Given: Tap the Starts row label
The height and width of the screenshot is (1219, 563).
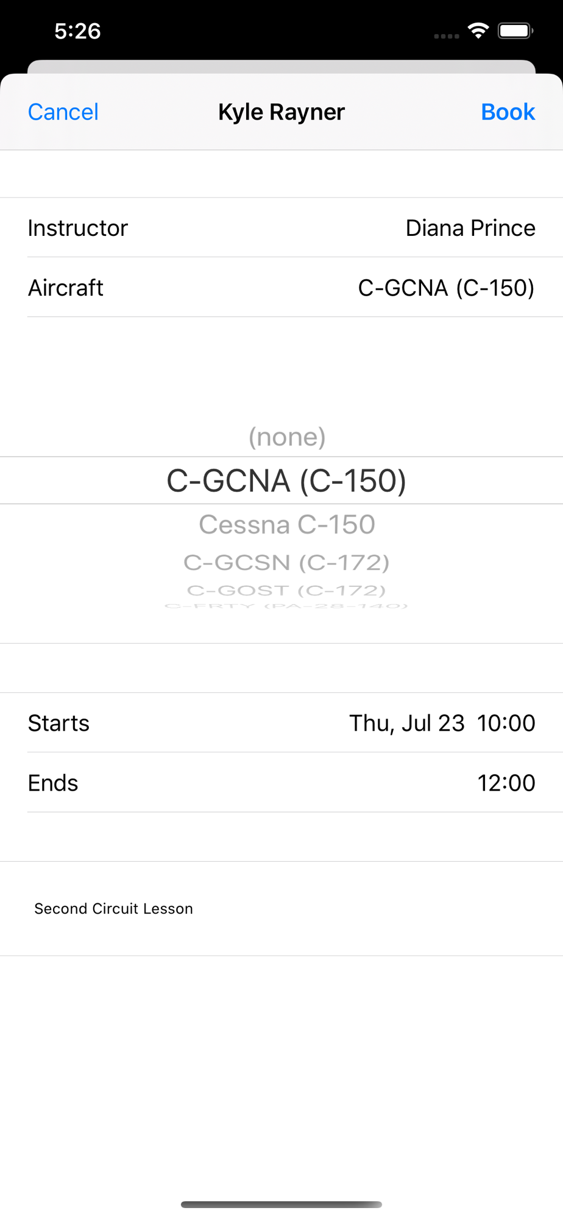Looking at the screenshot, I should click(x=58, y=723).
